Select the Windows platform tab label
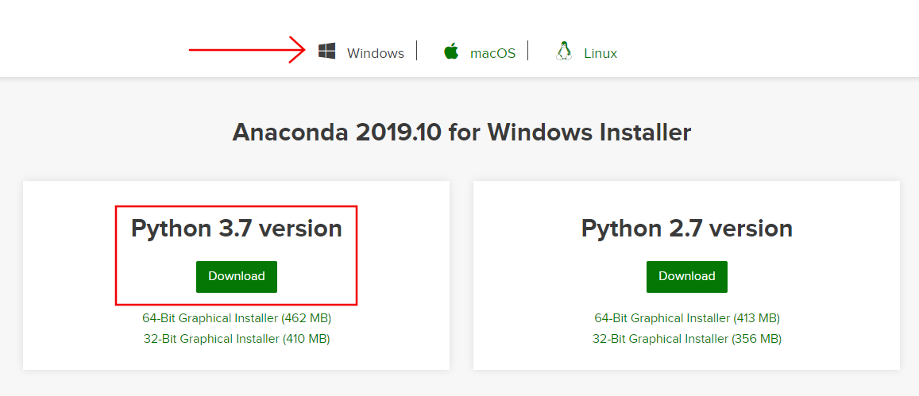 [375, 53]
